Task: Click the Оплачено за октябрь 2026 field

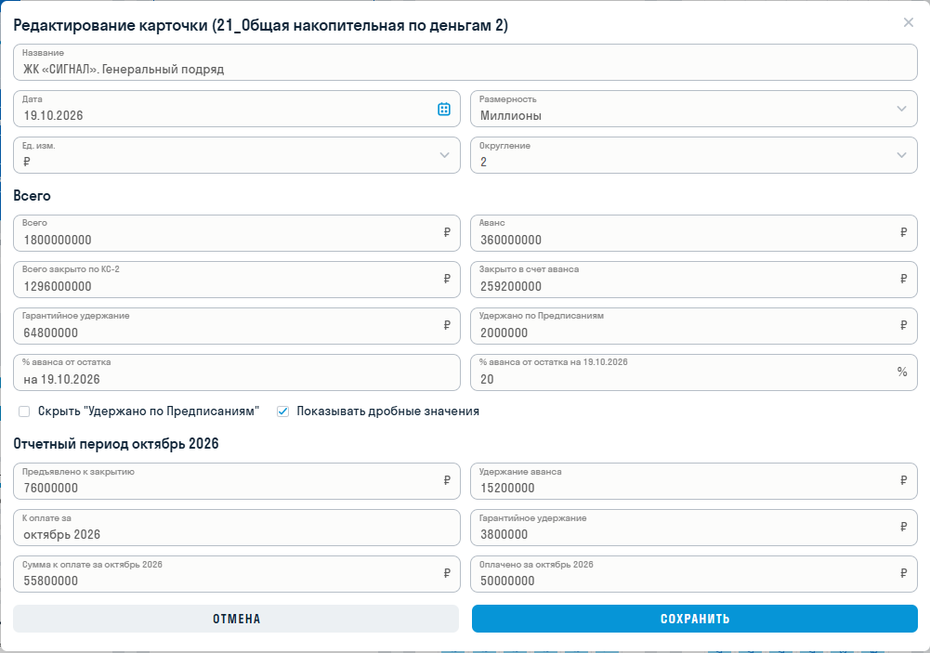Action: coord(693,573)
